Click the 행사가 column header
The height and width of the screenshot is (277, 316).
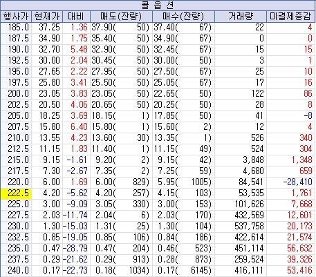(x=16, y=17)
